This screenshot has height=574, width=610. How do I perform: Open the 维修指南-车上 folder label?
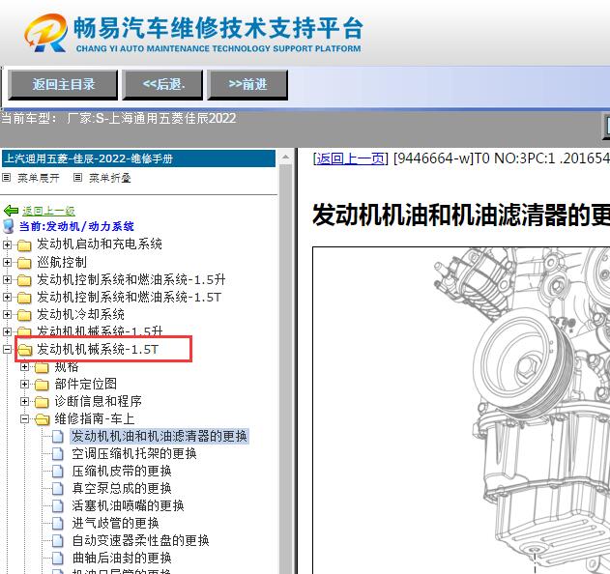tap(95, 418)
